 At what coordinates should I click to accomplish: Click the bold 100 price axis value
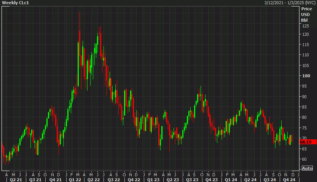pos(306,76)
